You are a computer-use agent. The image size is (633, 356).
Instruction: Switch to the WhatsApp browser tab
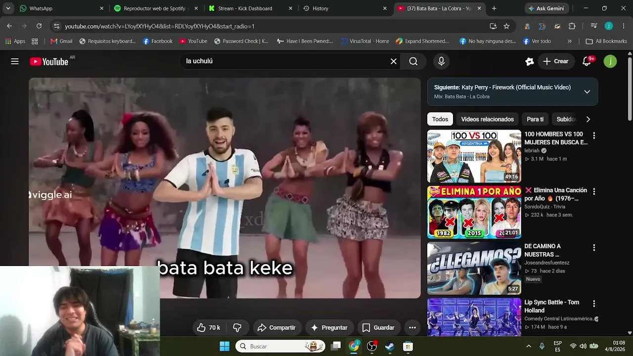(x=62, y=8)
